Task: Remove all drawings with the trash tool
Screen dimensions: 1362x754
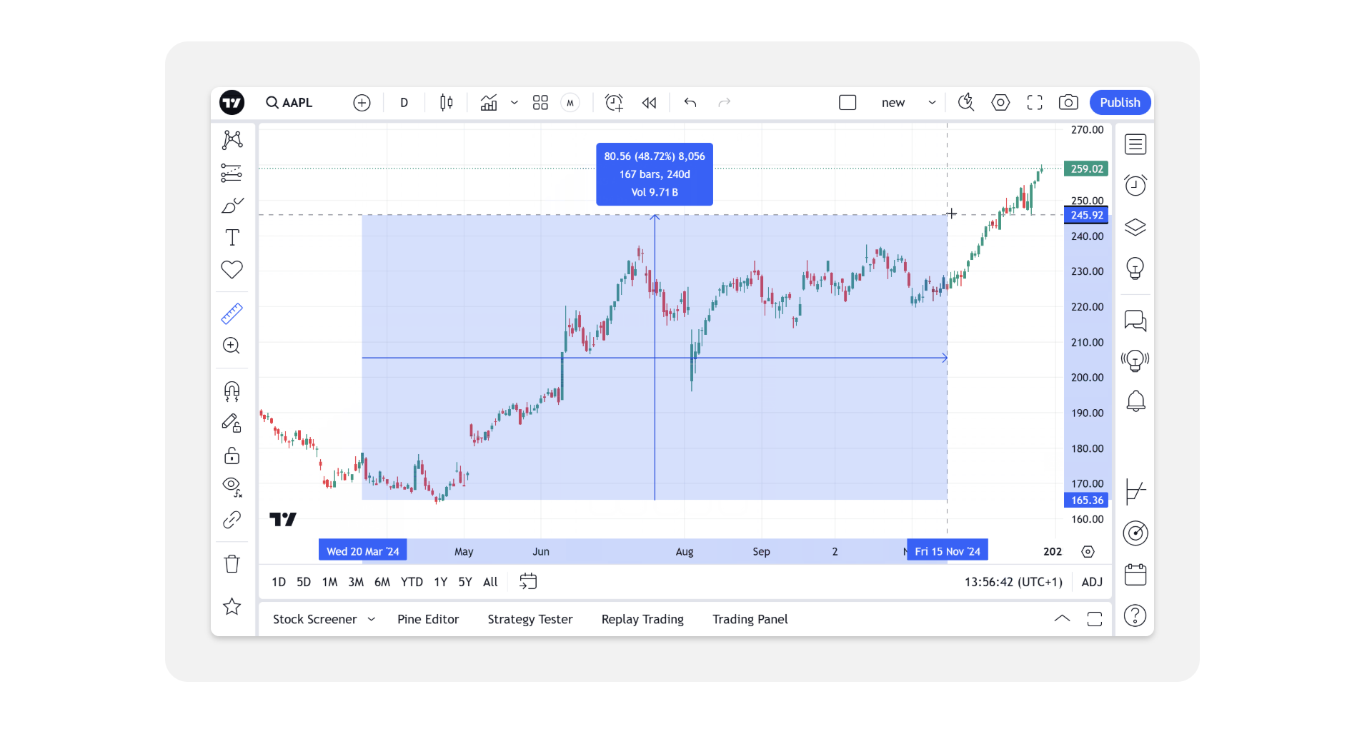Action: point(232,563)
